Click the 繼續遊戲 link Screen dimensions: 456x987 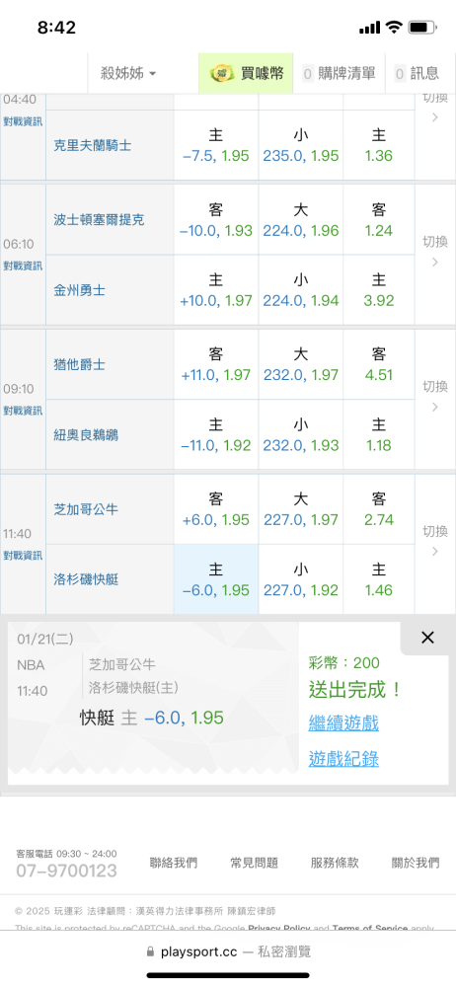(343, 722)
